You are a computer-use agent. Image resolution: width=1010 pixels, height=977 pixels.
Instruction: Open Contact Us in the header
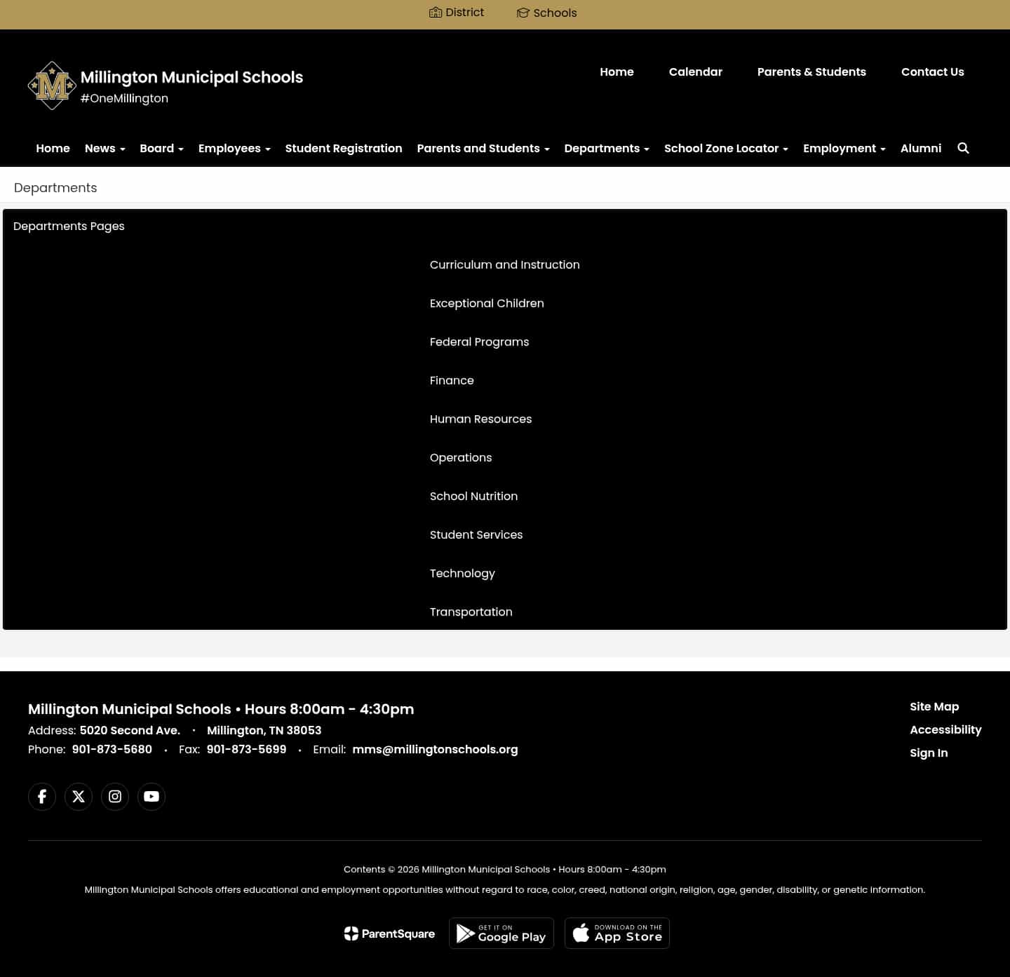(x=933, y=72)
